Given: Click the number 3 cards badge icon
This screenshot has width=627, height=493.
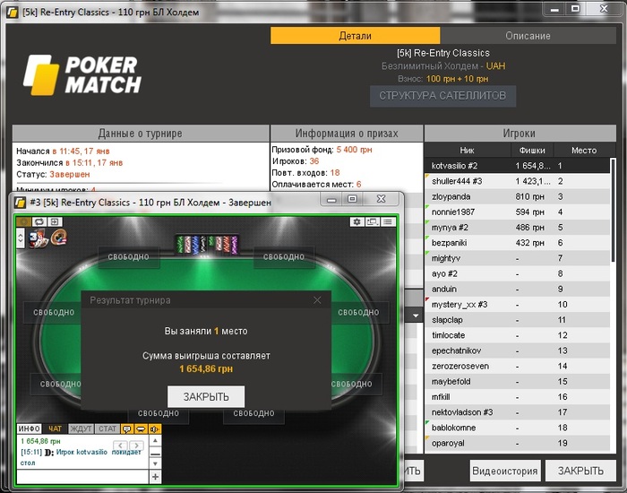Looking at the screenshot, I should coord(39,238).
